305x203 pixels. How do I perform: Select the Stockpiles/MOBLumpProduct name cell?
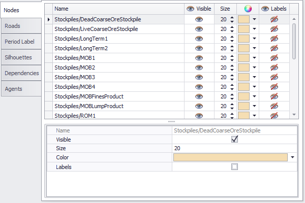[x=118, y=106]
